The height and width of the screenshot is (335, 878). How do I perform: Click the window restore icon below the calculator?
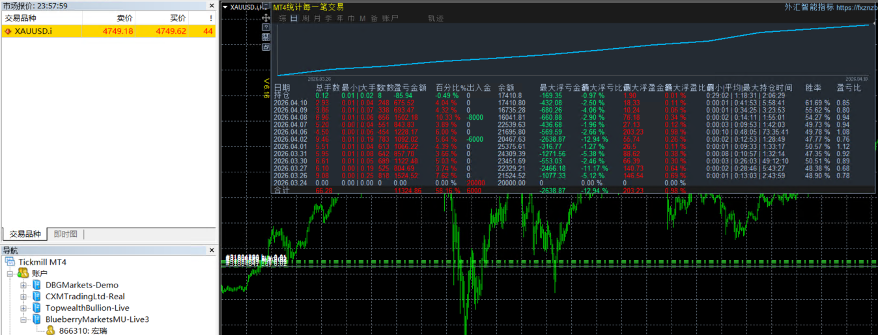pyautogui.click(x=266, y=47)
